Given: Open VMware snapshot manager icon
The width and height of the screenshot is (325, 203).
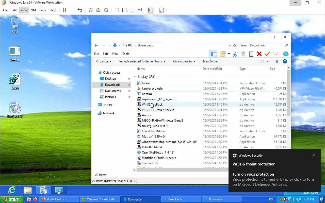Looking at the screenshot, I should (106, 10).
